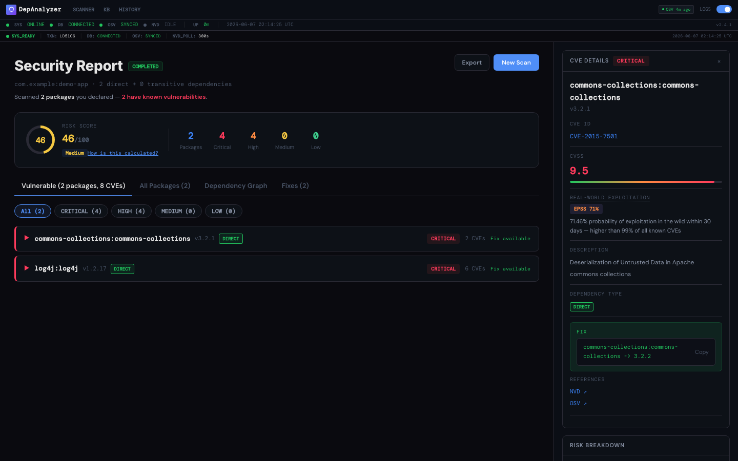Click the Export button
Image resolution: width=738 pixels, height=461 pixels.
point(472,62)
